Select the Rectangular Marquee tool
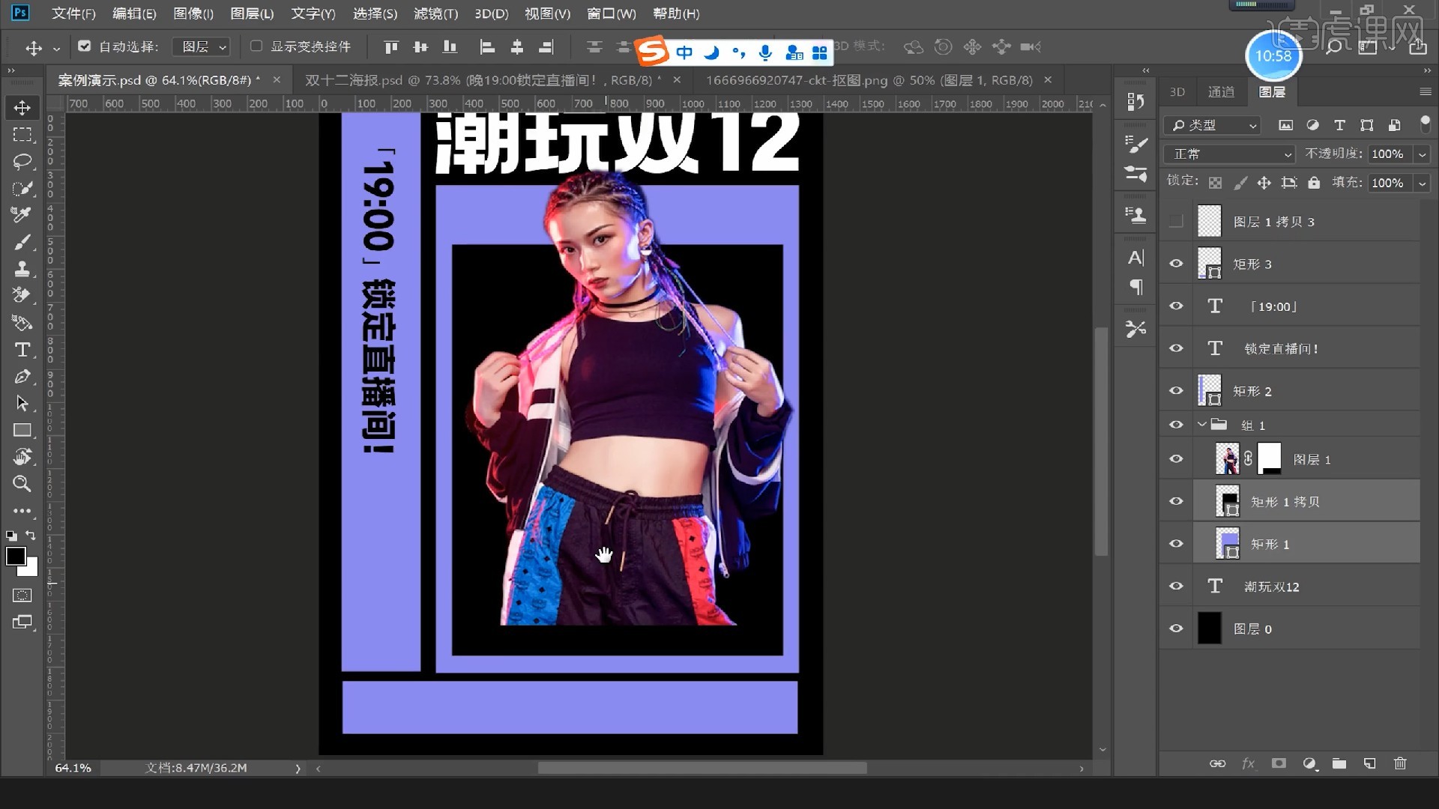This screenshot has height=809, width=1439. tap(22, 135)
